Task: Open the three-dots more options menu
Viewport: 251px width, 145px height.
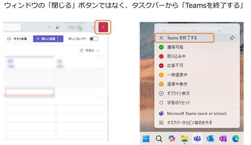Action: click(49, 27)
